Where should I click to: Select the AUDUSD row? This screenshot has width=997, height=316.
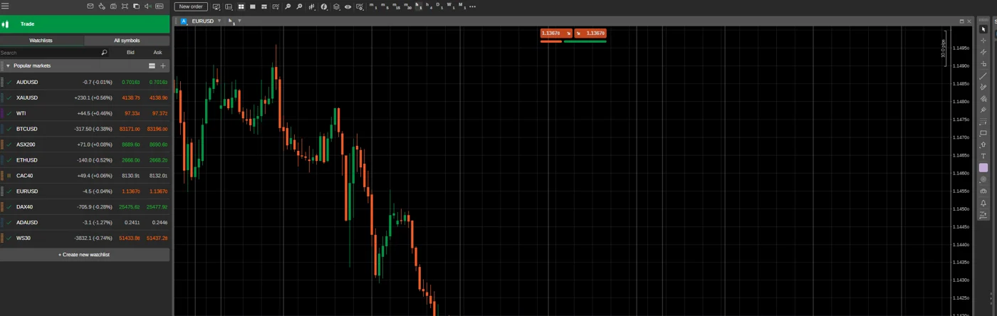click(85, 82)
